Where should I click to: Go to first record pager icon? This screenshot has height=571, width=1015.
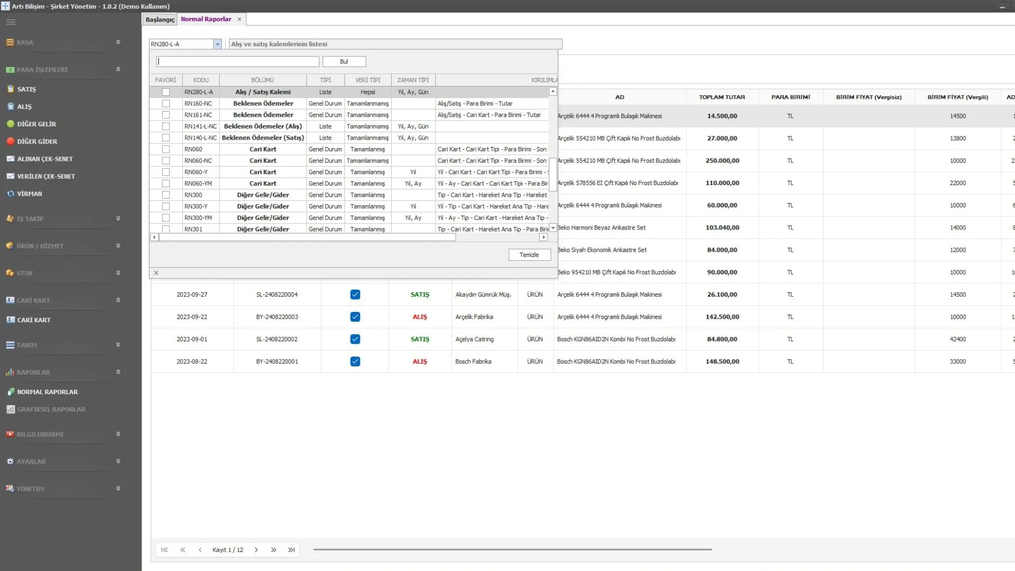tap(164, 550)
